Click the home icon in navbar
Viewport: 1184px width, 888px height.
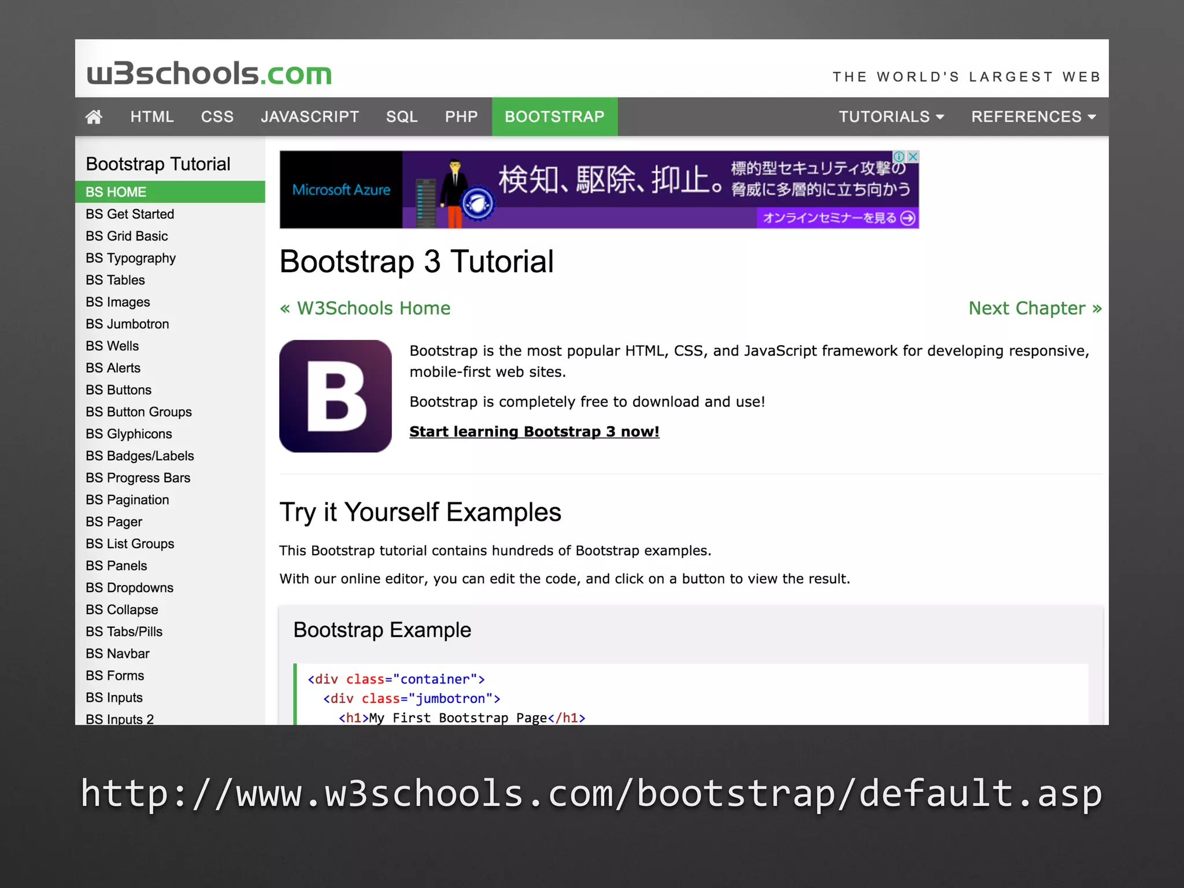(94, 117)
